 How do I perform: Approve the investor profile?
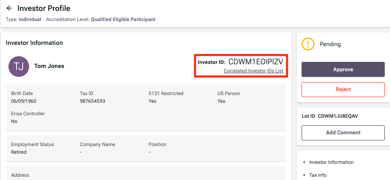click(343, 70)
